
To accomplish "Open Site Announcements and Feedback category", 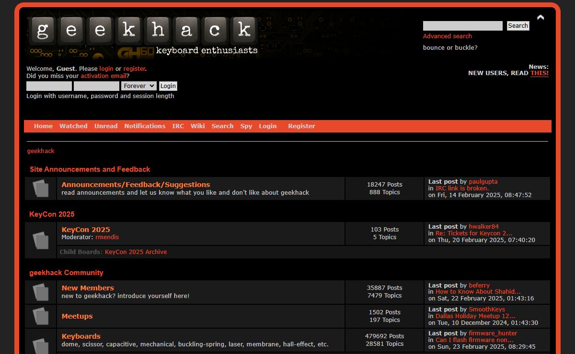I will tap(90, 169).
